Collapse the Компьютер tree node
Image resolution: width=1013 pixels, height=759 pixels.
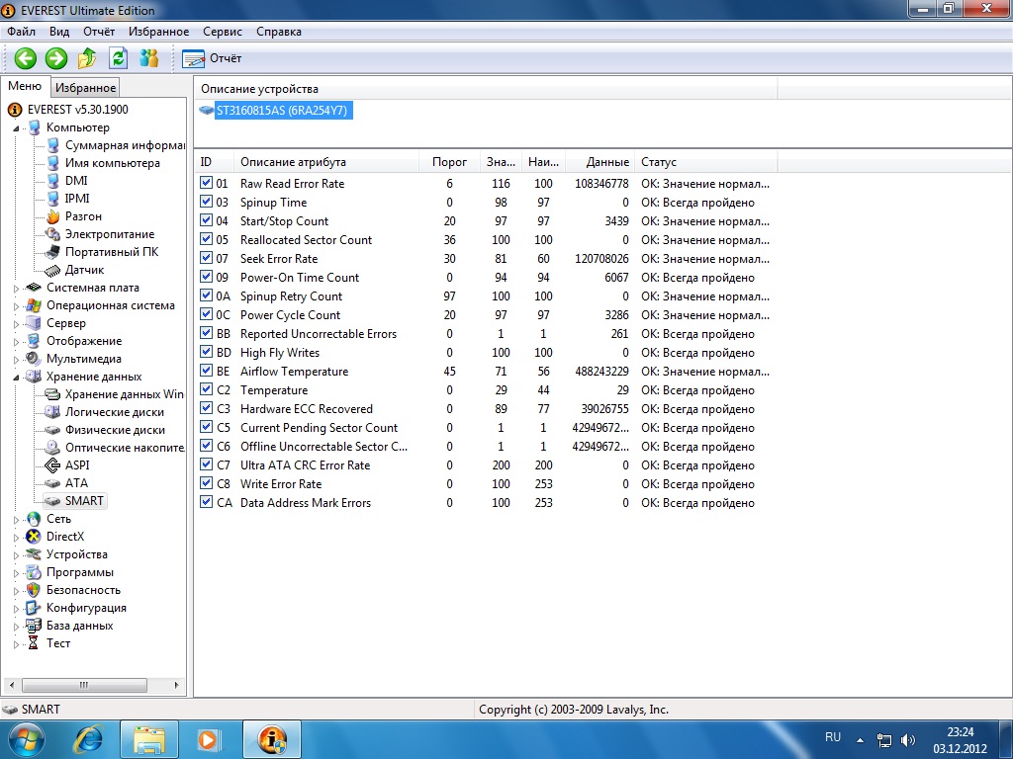coord(16,128)
